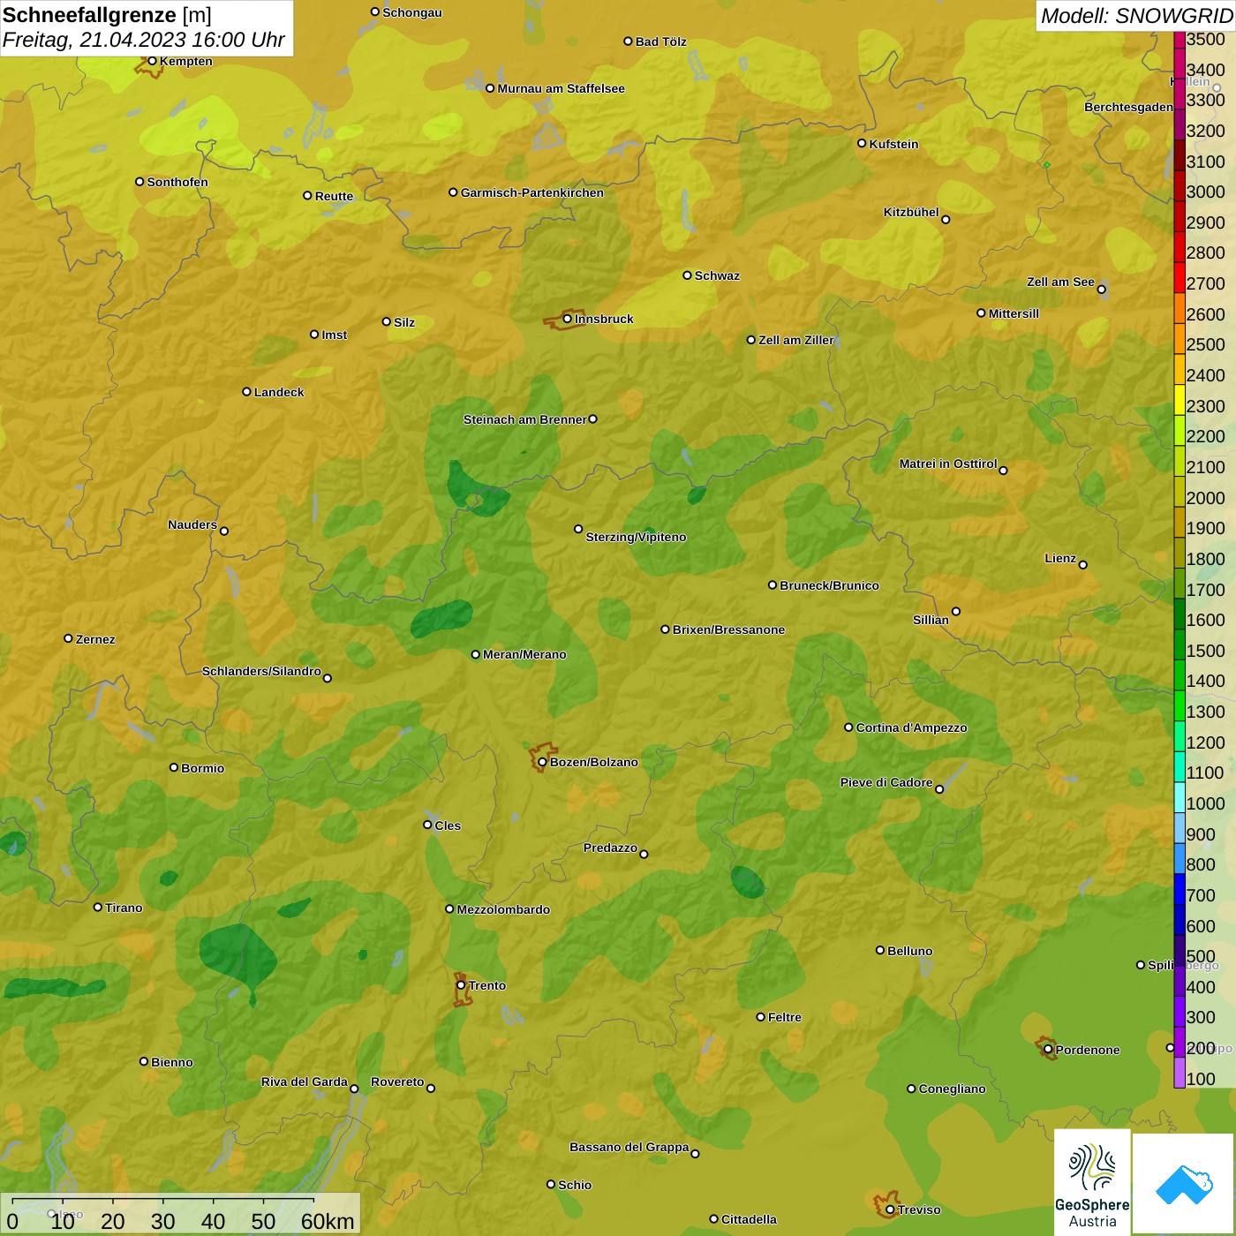The height and width of the screenshot is (1236, 1236).
Task: Click the Kufstein location dot
Action: point(862,143)
